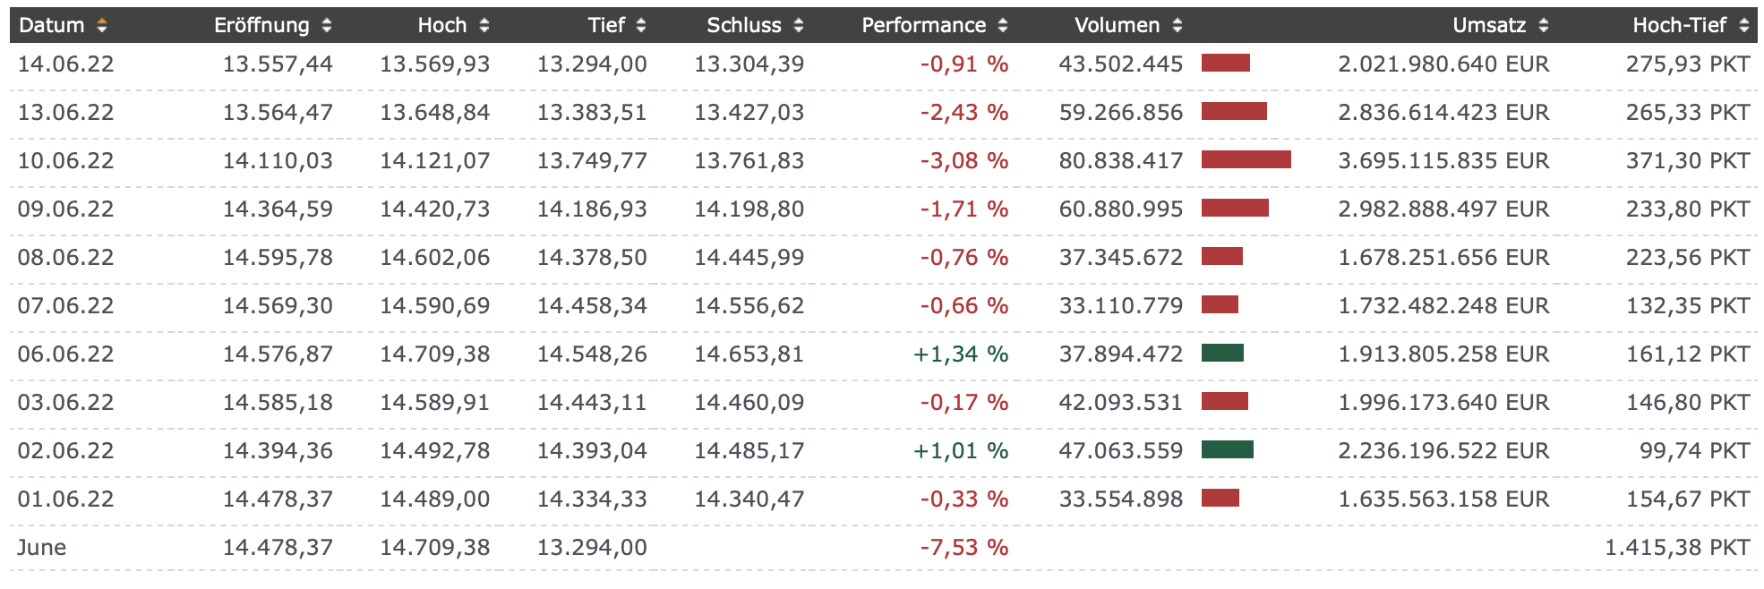Viewport: 1764px width, 589px height.
Task: Click the Hoch column sort arrows
Action: [484, 26]
